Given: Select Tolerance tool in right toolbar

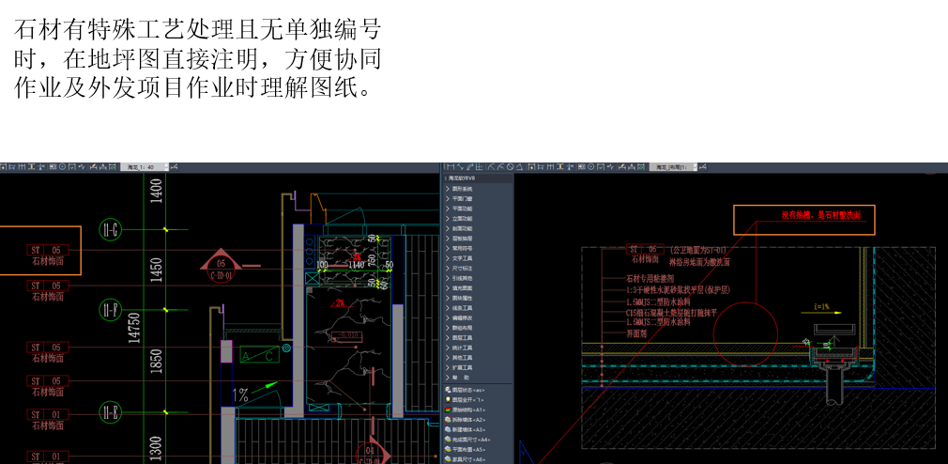Looking at the screenshot, I should click(581, 167).
